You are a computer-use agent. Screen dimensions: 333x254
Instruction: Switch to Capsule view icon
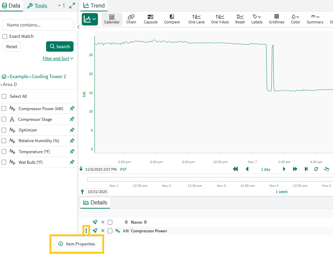151,19
